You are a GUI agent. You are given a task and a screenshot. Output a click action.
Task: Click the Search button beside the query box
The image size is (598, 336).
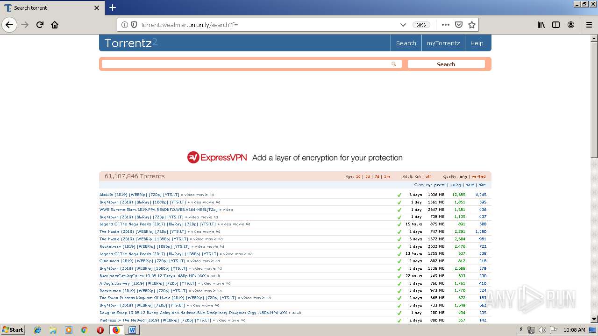(446, 64)
